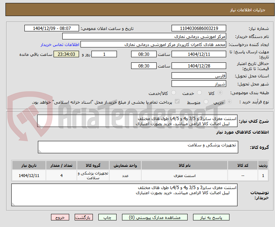Screen dimensions: 275x227
Task: Click the remaining days field showing 1
Action: (x=104, y=54)
